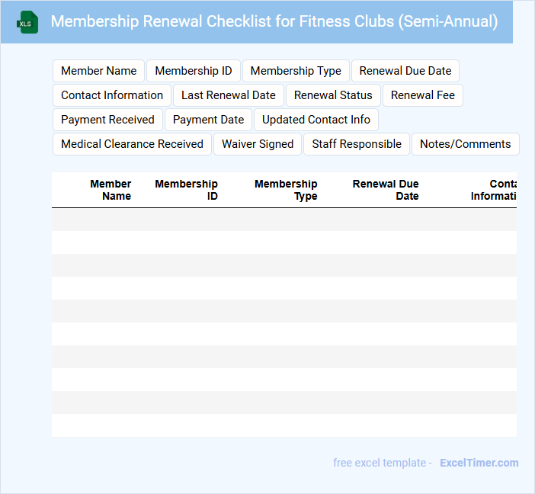The height and width of the screenshot is (494, 535).
Task: Choose the Membership Type tag
Action: tap(296, 71)
